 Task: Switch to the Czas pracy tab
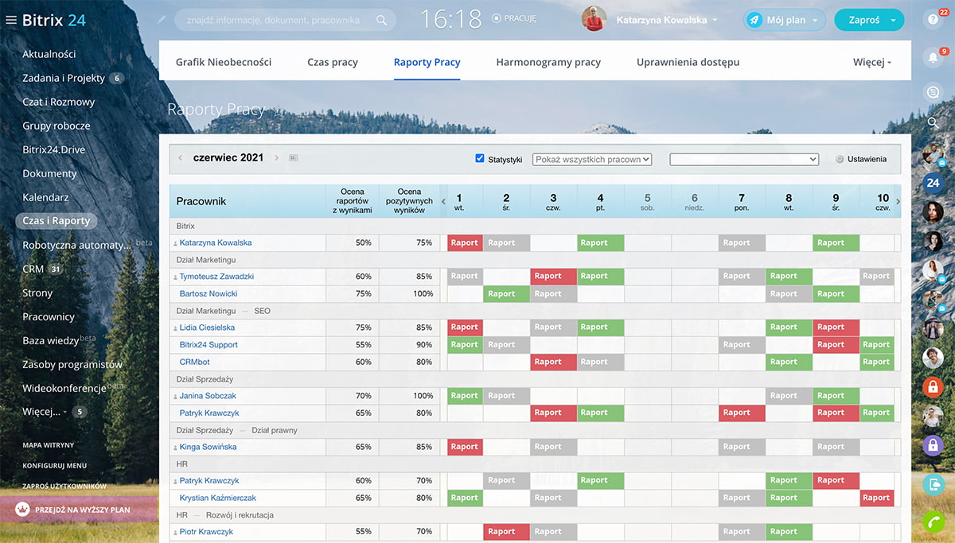[x=333, y=62]
